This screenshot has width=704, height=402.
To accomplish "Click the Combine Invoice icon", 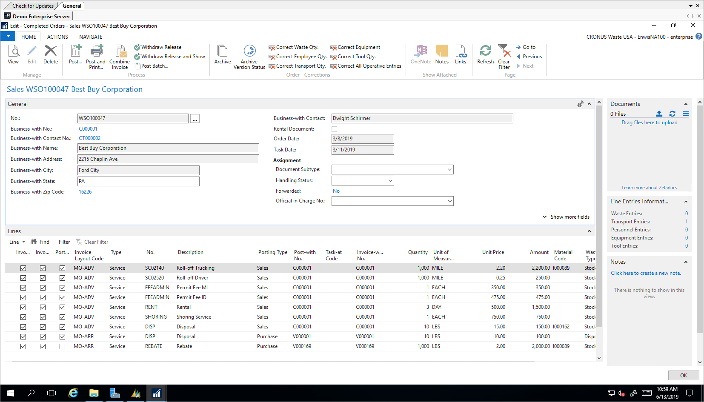I will [120, 57].
